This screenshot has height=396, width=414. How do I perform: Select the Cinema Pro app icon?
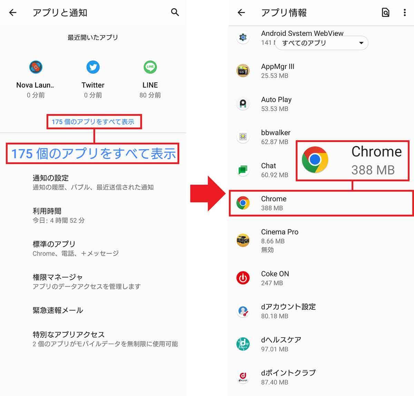[x=243, y=240]
